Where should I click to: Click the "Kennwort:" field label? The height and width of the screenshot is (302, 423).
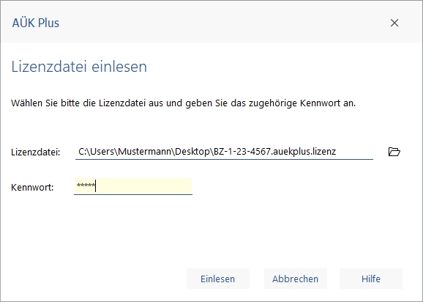(x=32, y=187)
